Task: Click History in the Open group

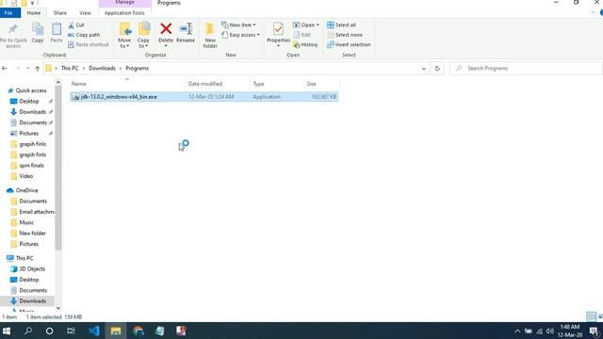Action: pyautogui.click(x=305, y=44)
